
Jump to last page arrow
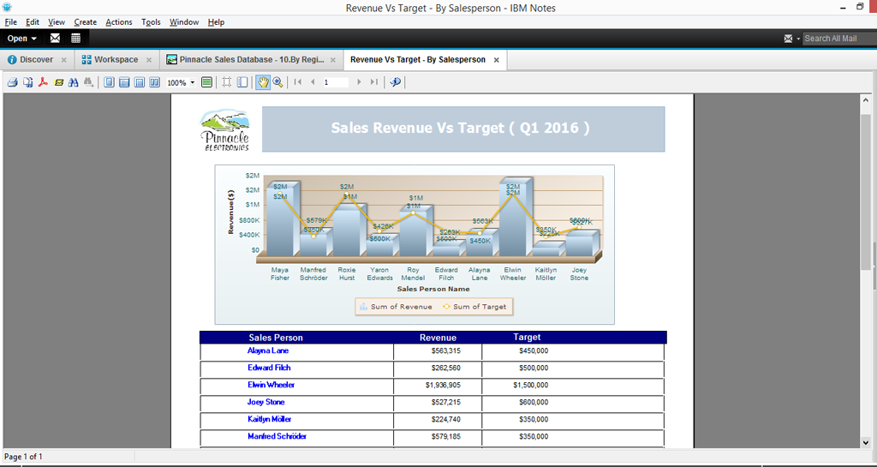click(x=373, y=82)
